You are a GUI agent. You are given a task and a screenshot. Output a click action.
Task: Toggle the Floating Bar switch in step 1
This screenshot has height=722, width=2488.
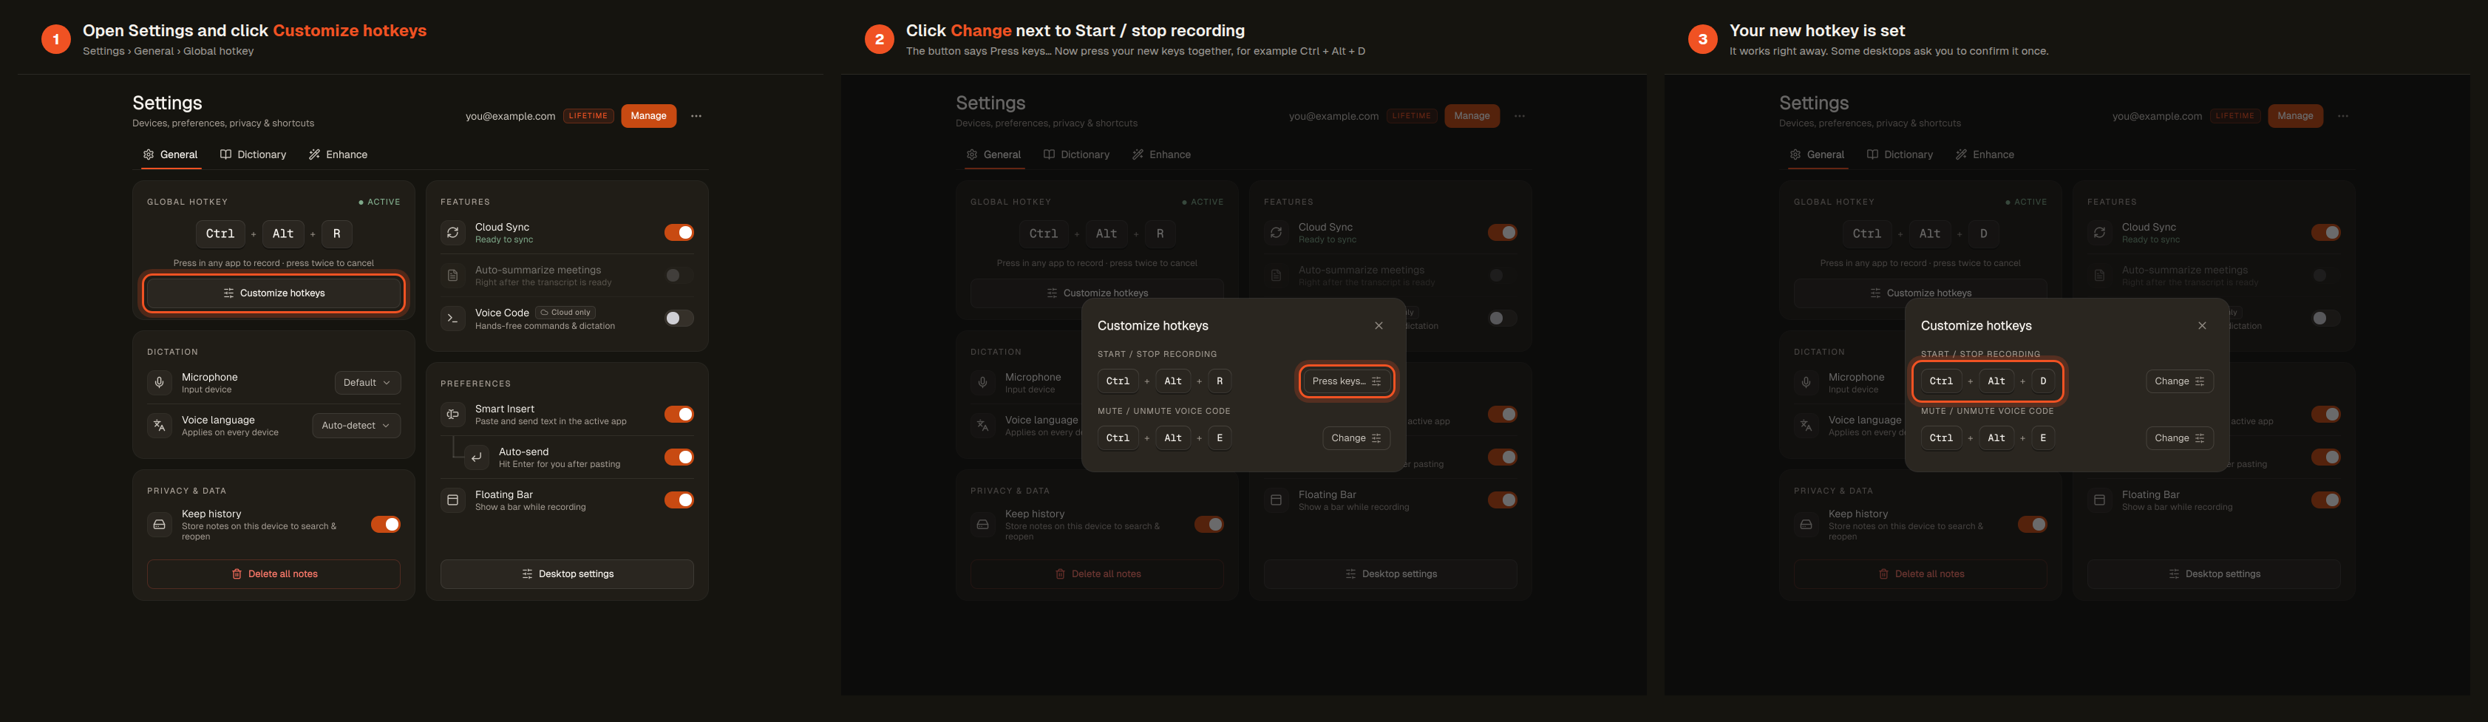coord(679,500)
